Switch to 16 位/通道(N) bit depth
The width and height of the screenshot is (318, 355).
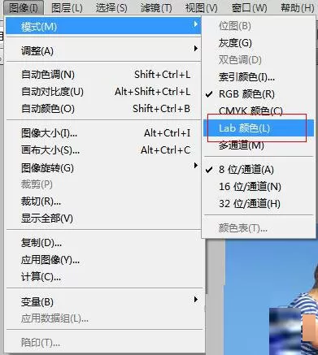(259, 187)
